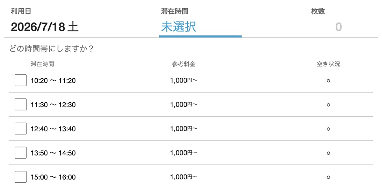This screenshot has height=195, width=382.
Task: Click the 空き状況 column header
Action: (x=328, y=64)
